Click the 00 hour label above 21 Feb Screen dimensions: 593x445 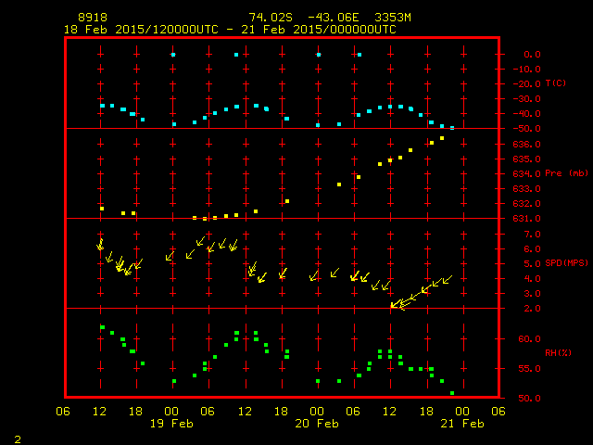coord(462,411)
